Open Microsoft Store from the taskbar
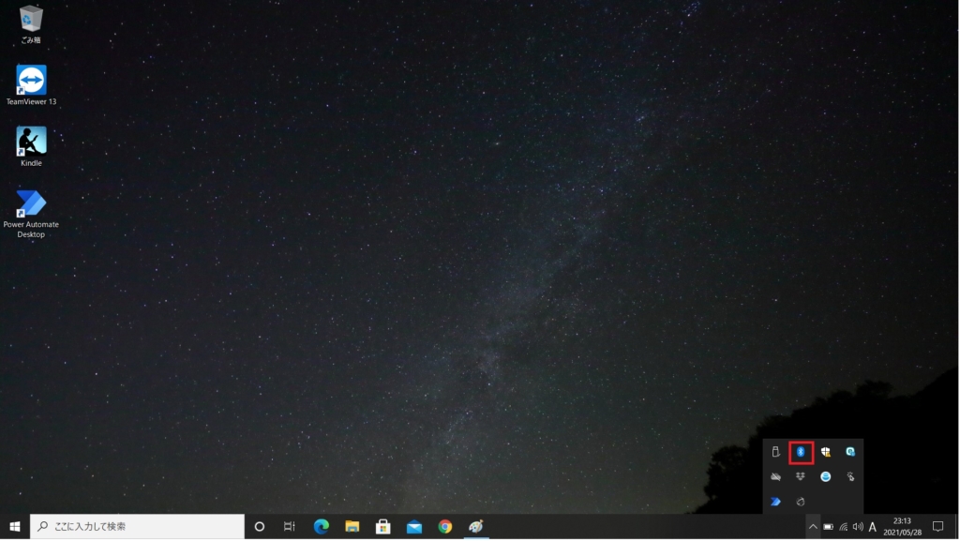This screenshot has width=960, height=541. (x=383, y=527)
